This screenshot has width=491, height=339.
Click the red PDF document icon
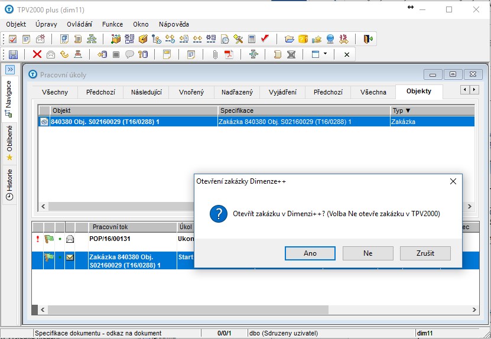pyautogui.click(x=229, y=54)
